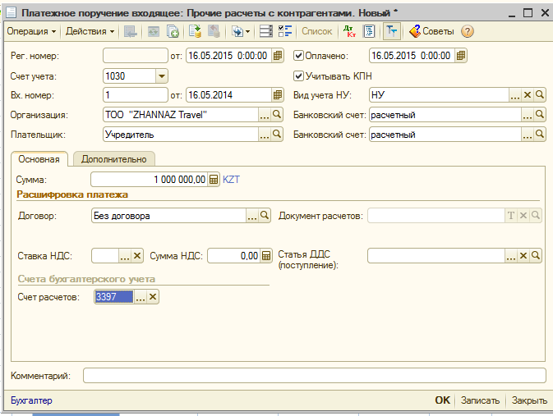Toggle the Учитывать КПН checkbox
Image resolution: width=553 pixels, height=416 pixels.
coord(298,76)
